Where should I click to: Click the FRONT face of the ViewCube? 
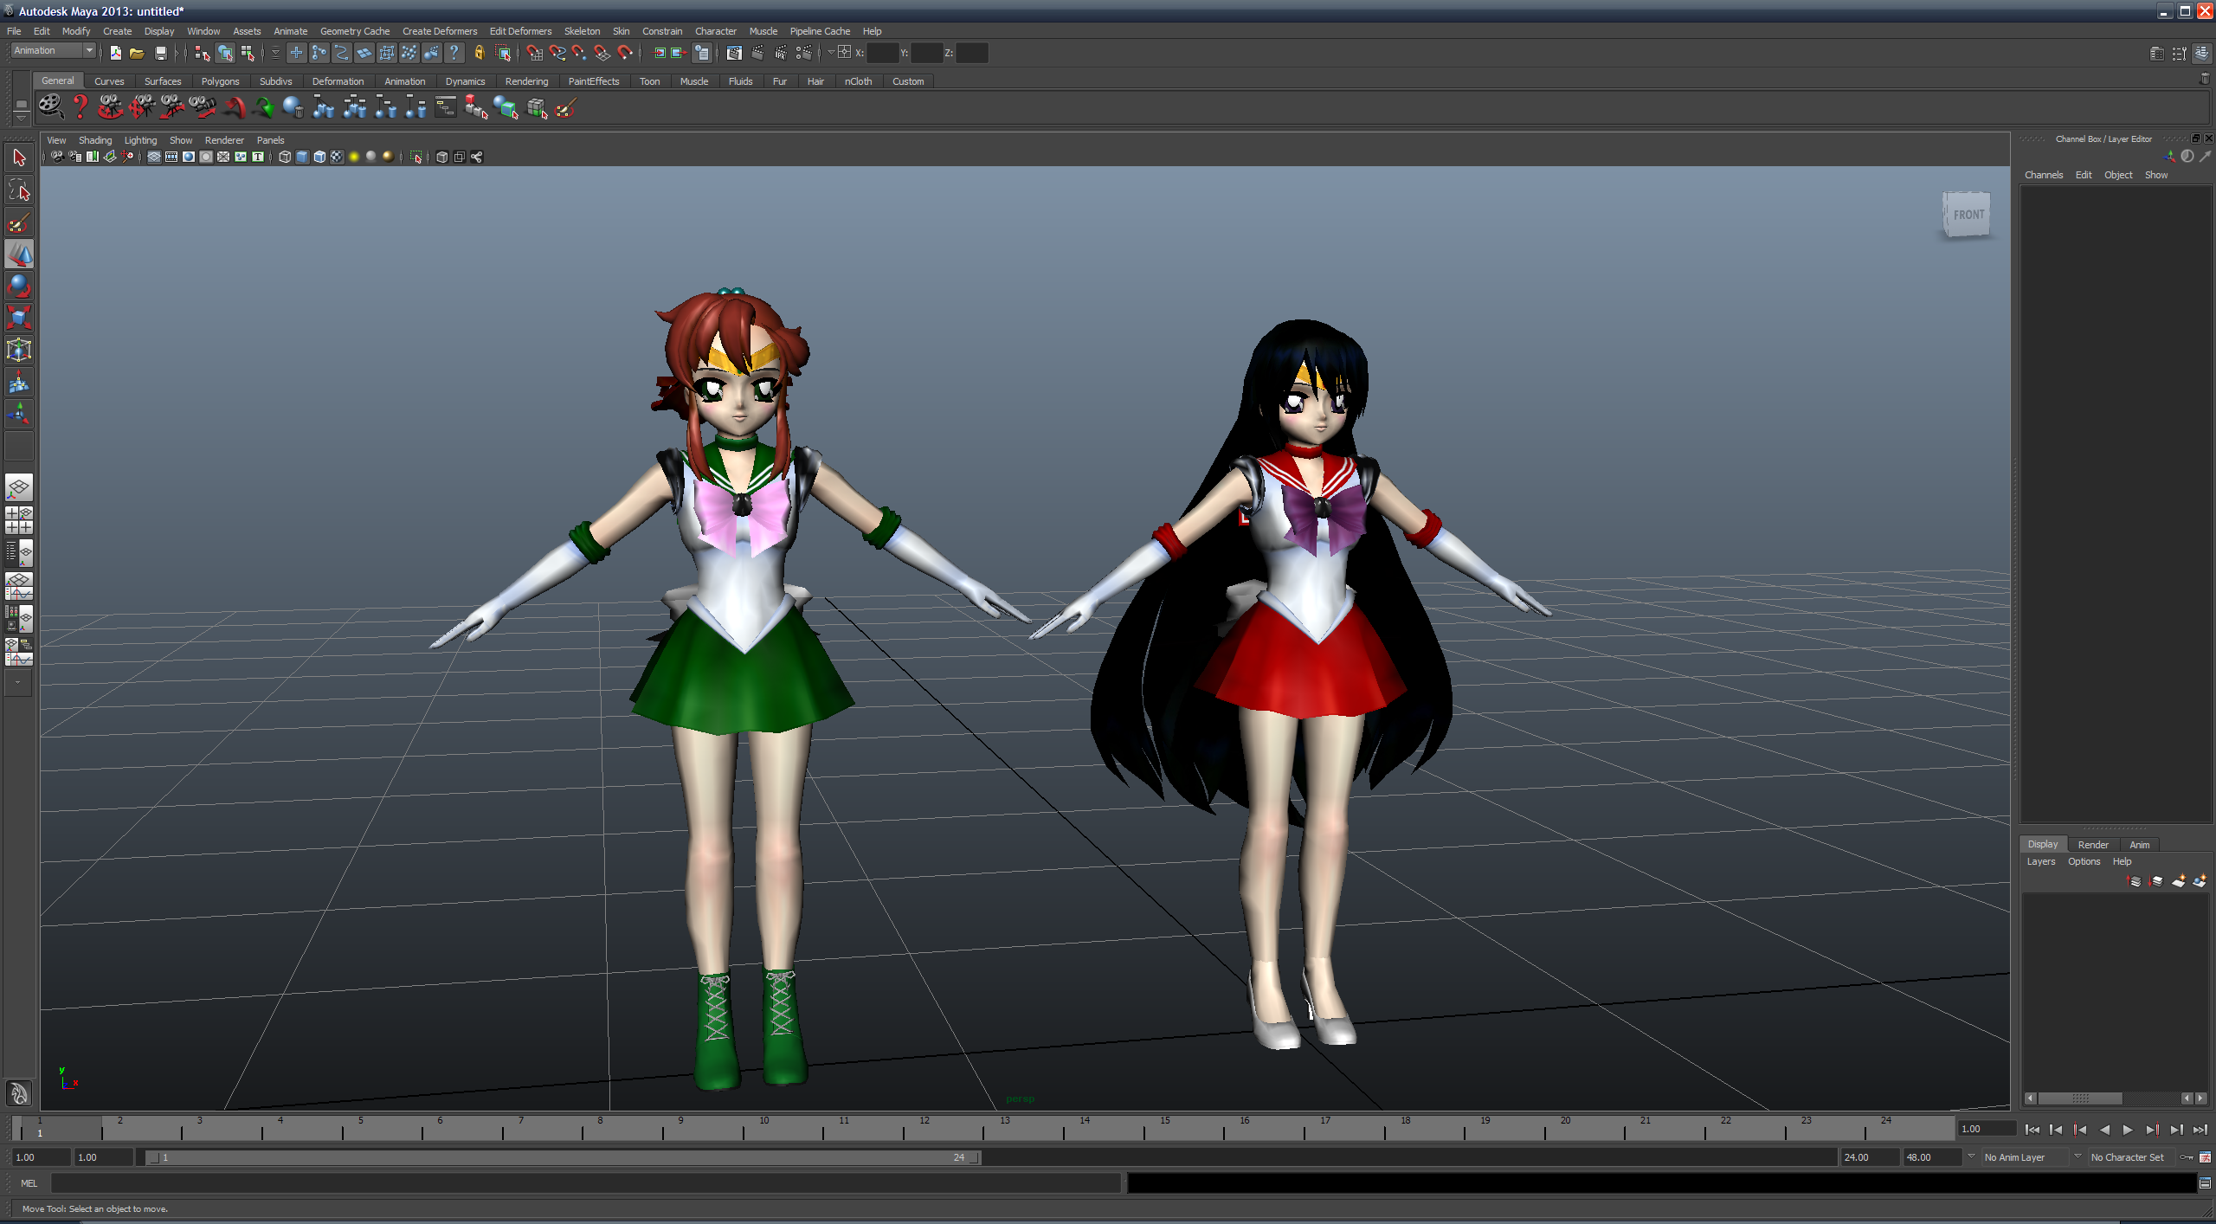click(x=1968, y=215)
